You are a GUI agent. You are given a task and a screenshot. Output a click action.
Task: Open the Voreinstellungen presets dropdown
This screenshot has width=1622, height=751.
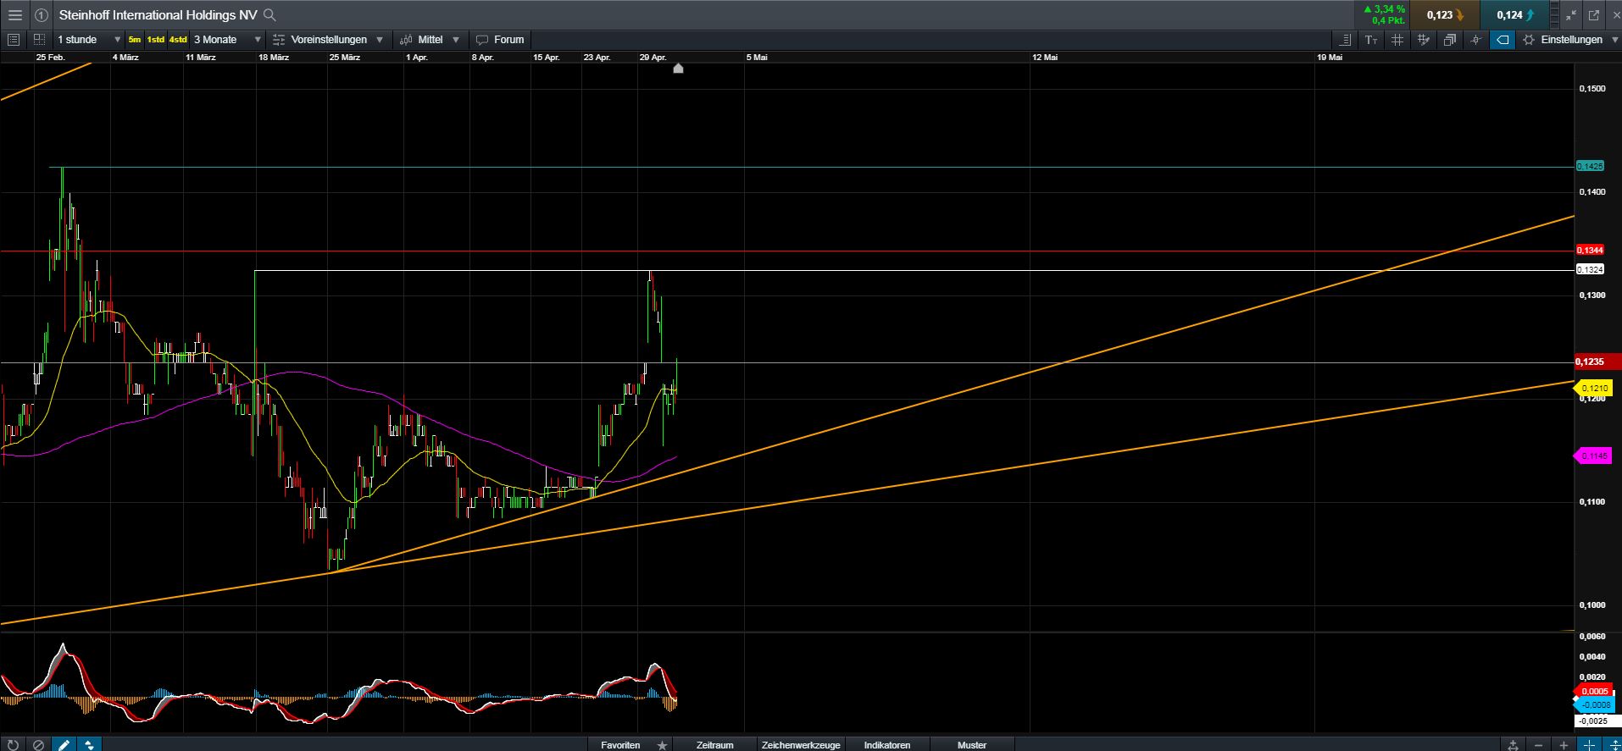[x=328, y=40]
